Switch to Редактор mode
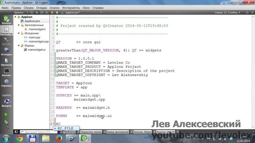The width and height of the screenshot is (255, 143). (x=6, y=31)
